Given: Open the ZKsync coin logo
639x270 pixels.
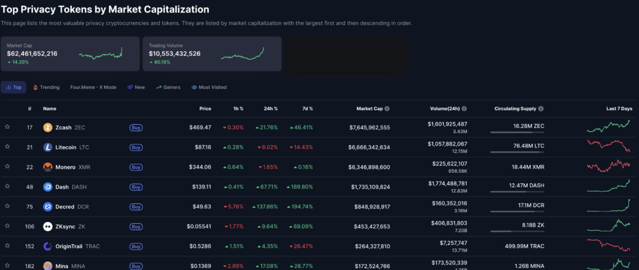Looking at the screenshot, I should click(47, 226).
